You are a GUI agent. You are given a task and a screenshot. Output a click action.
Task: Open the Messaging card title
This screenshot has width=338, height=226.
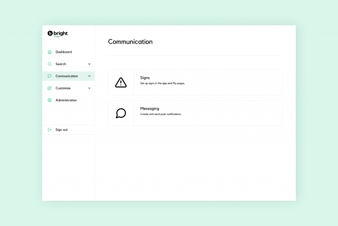pos(150,109)
